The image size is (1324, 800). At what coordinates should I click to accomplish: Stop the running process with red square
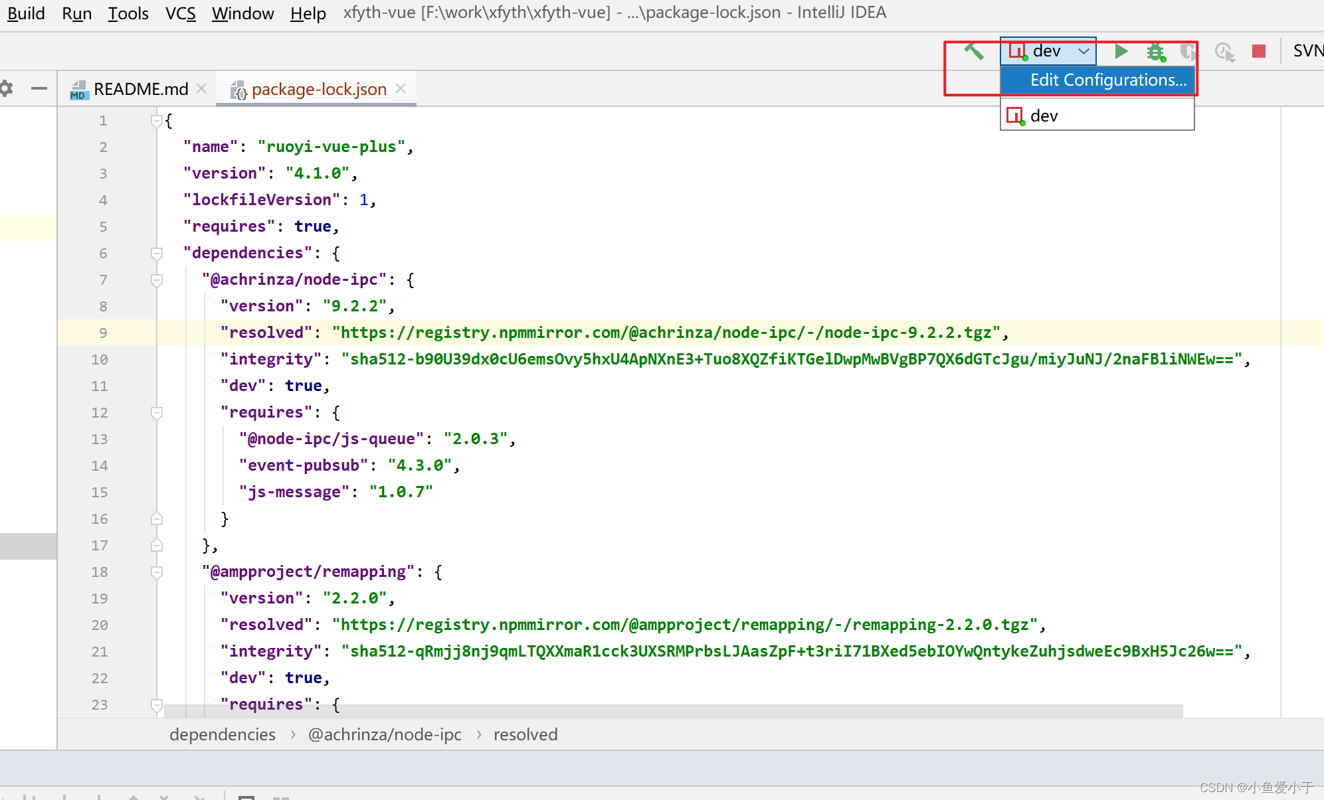1258,51
